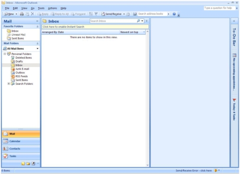This screenshot has height=174, width=240.
Task: Click the Delete X icon in toolbar
Action: tap(32, 14)
